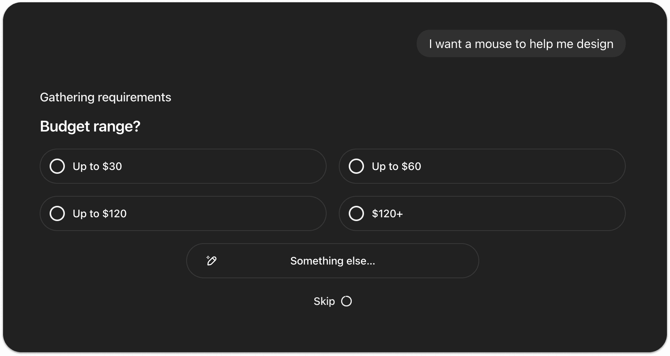Choose the "$120+" label text
Screen dimensions: 670x356
tap(387, 213)
